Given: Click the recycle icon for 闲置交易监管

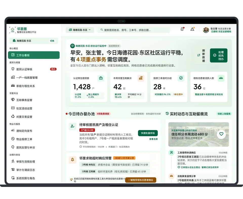Looking at the screenshot, I should (13, 116).
